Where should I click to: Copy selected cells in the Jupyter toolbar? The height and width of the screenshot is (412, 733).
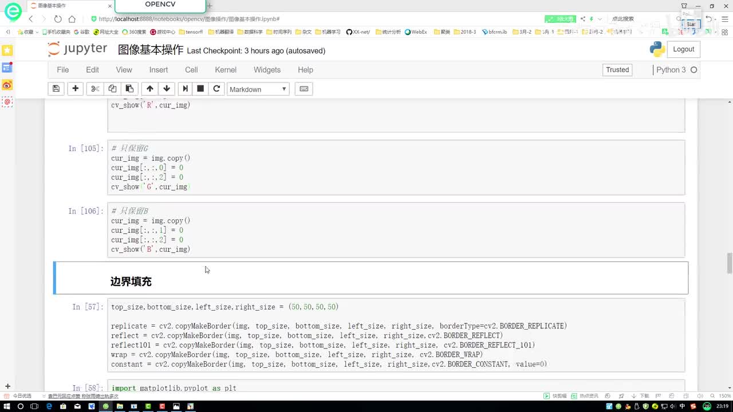click(x=112, y=89)
